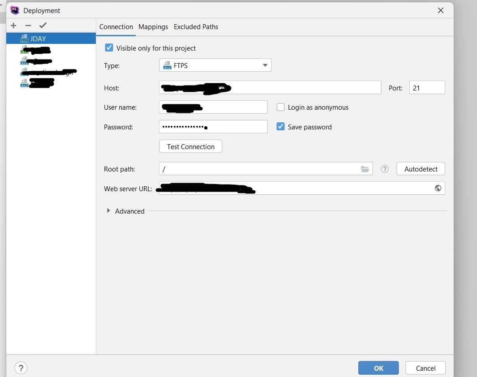Remove the selected server using the minus icon

pos(28,25)
